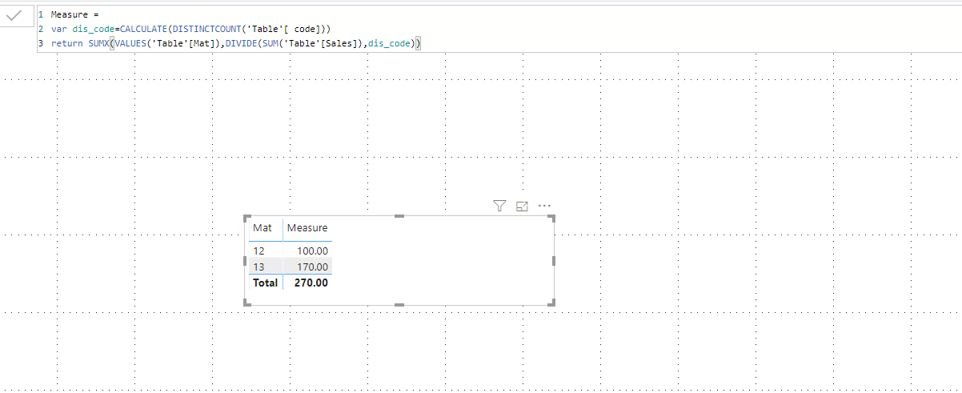Select the Mat value 13 cell
The height and width of the screenshot is (393, 962).
(259, 267)
